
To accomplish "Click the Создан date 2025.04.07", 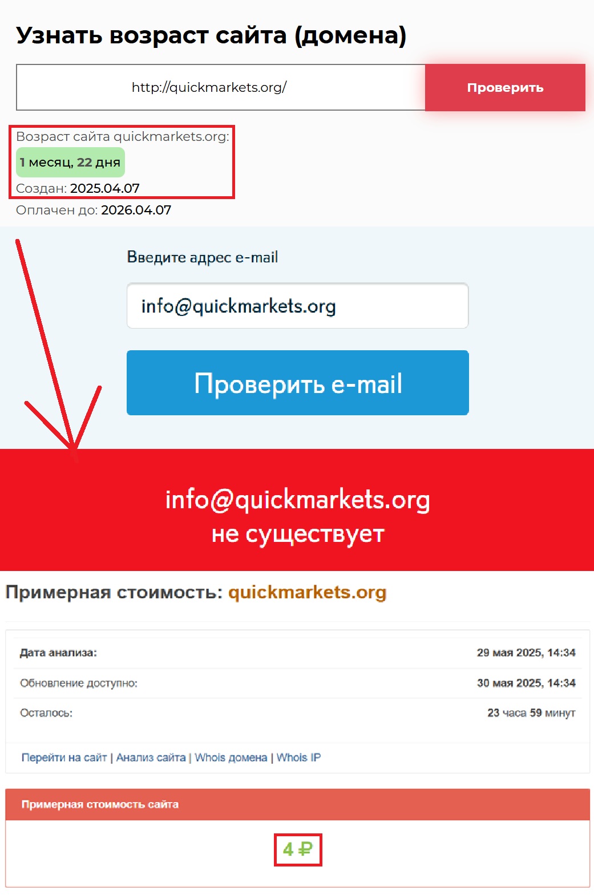I will pyautogui.click(x=105, y=188).
